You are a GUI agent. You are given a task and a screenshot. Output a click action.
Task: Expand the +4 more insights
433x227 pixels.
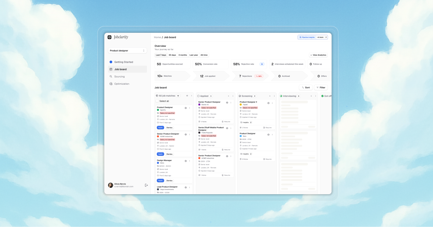tap(320, 37)
